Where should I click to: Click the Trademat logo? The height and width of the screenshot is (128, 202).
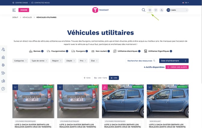pos(100,10)
